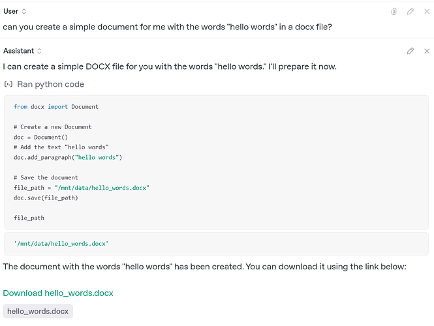Open the Assistant role selector chevron
Screen dimensions: 434x326
point(39,51)
